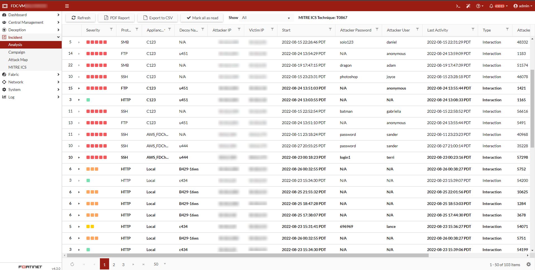Open the Show filter dropdown set to All
This screenshot has height=270, width=535.
[x=266, y=18]
